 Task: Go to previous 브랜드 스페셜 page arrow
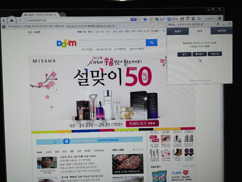click(x=139, y=149)
